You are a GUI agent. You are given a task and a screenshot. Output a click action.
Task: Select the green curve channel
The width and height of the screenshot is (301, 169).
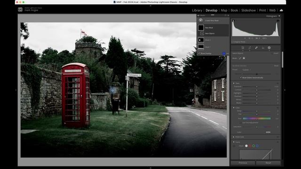pyautogui.click(x=253, y=146)
